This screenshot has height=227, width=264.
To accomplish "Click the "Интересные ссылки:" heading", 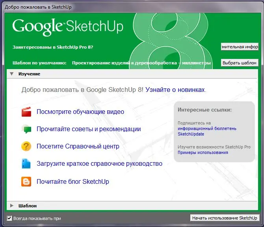I will tap(205, 110).
